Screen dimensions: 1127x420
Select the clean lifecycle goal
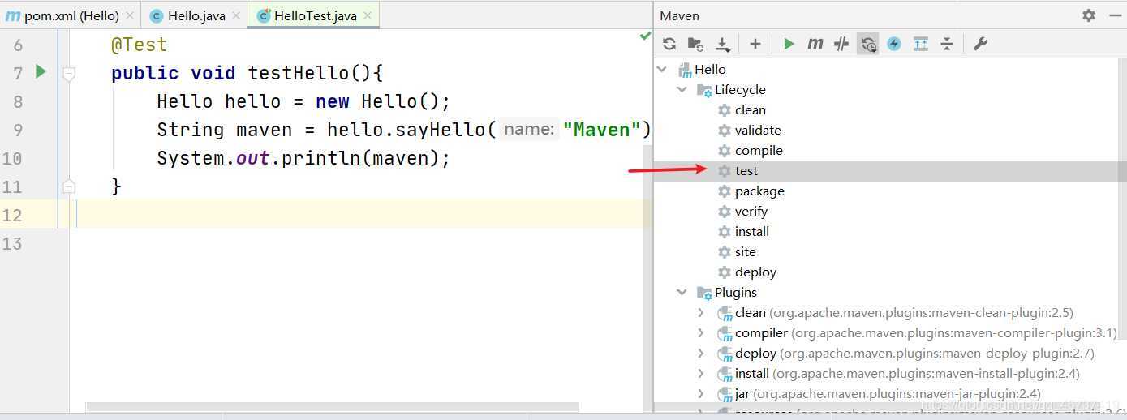pos(750,109)
